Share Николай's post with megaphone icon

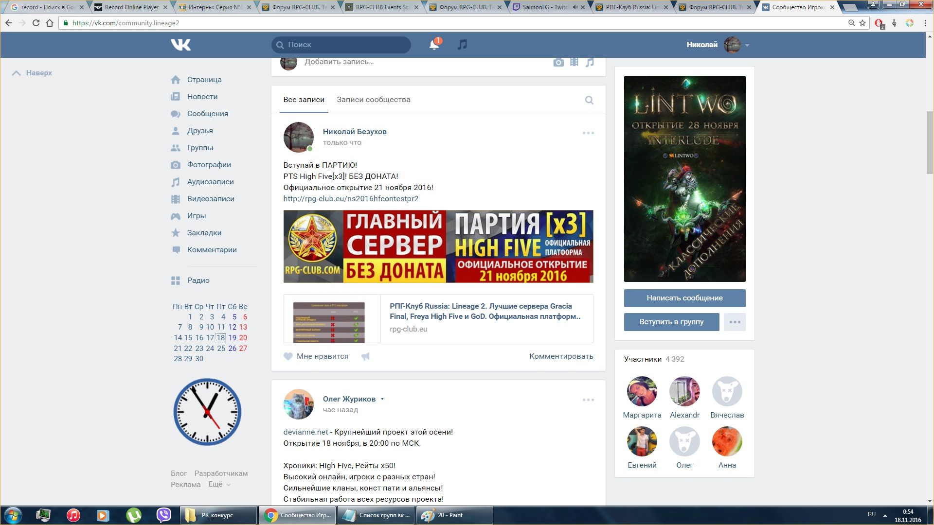coord(366,356)
